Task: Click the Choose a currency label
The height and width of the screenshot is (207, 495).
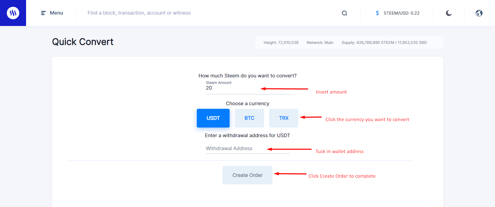Action: pos(247,104)
